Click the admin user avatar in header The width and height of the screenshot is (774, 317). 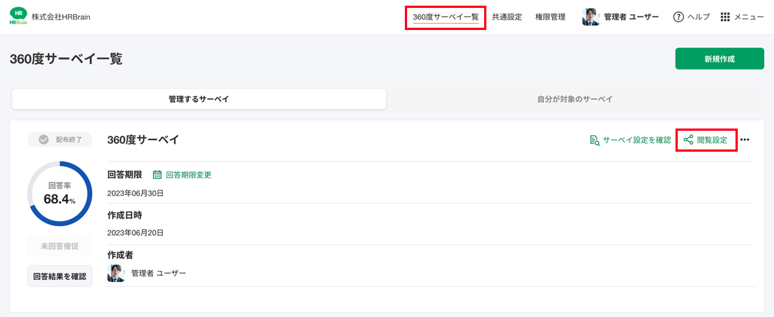(x=591, y=17)
